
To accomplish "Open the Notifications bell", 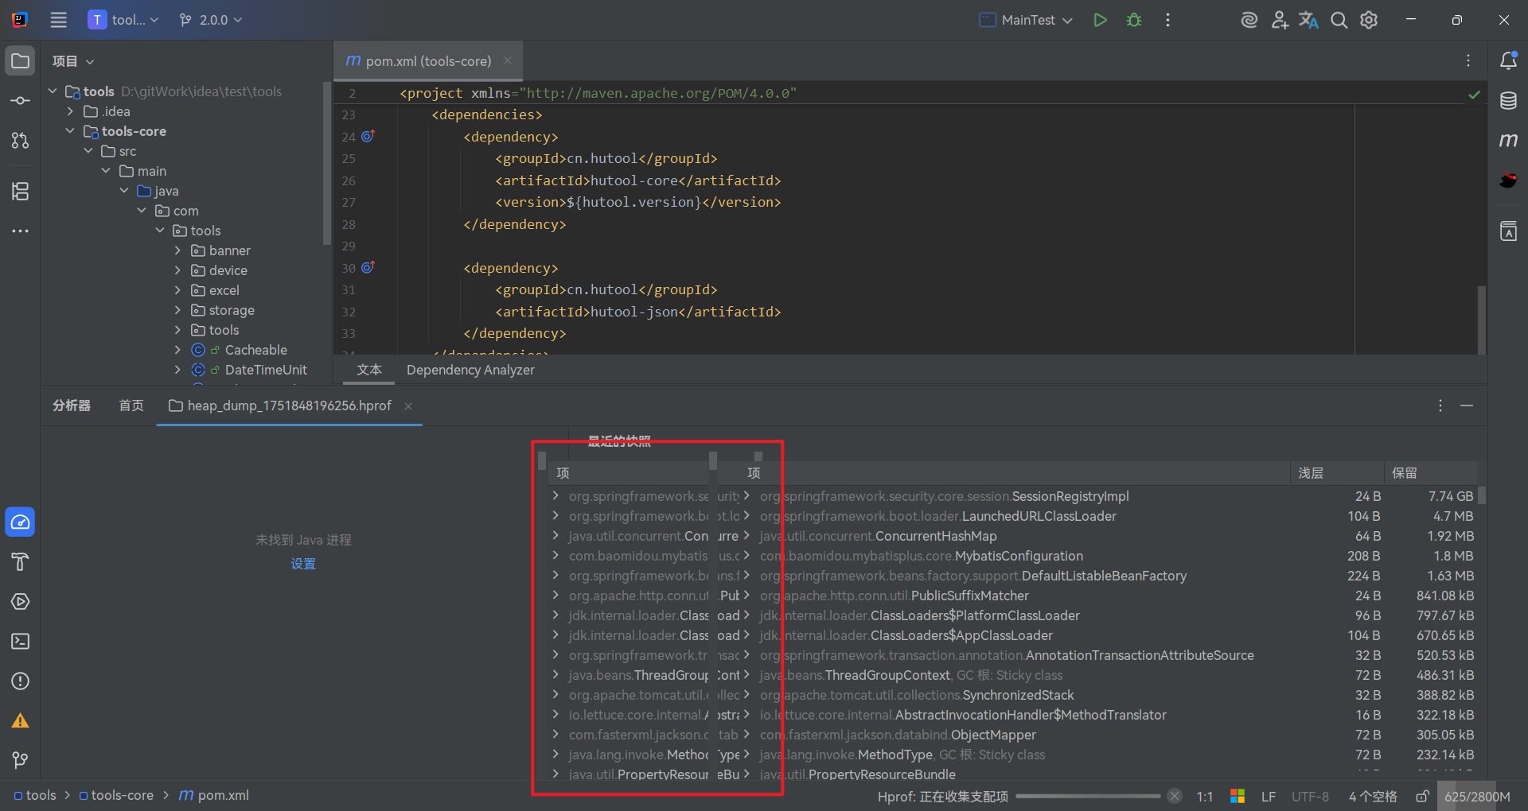I will click(1508, 60).
